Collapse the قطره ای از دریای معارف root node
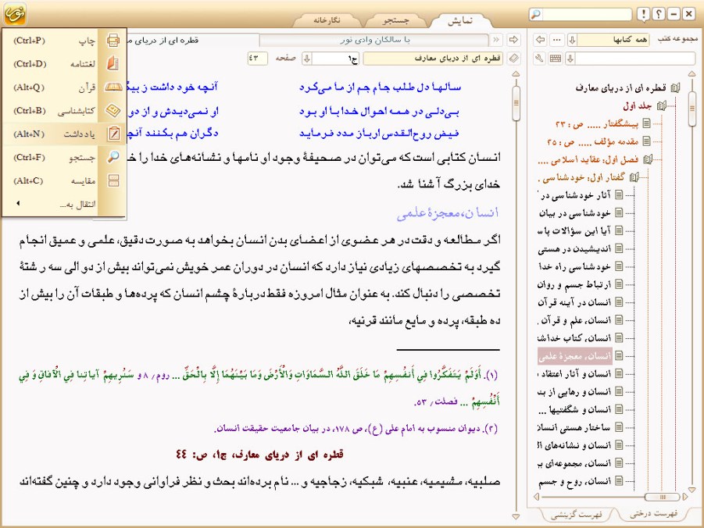 [675, 88]
